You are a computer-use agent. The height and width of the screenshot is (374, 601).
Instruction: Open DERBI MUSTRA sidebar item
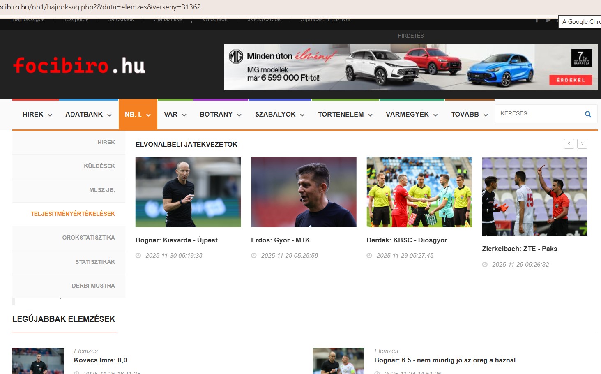click(93, 286)
